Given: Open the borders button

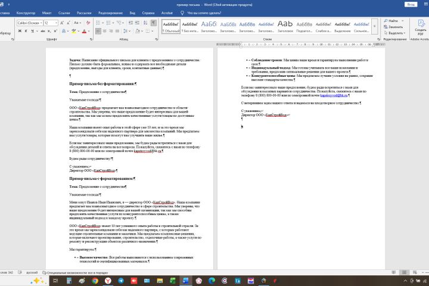Looking at the screenshot, I should (x=148, y=31).
